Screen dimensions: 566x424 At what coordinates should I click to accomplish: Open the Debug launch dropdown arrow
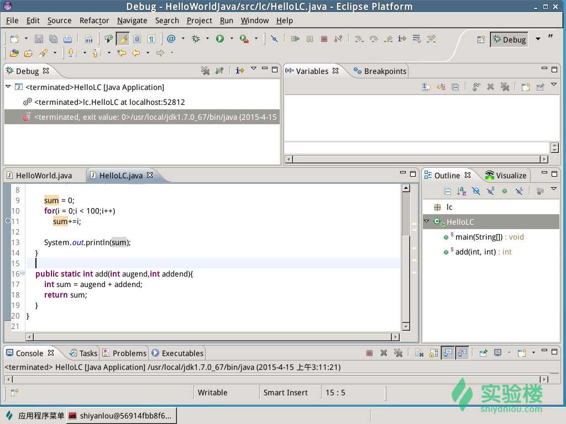[x=207, y=38]
